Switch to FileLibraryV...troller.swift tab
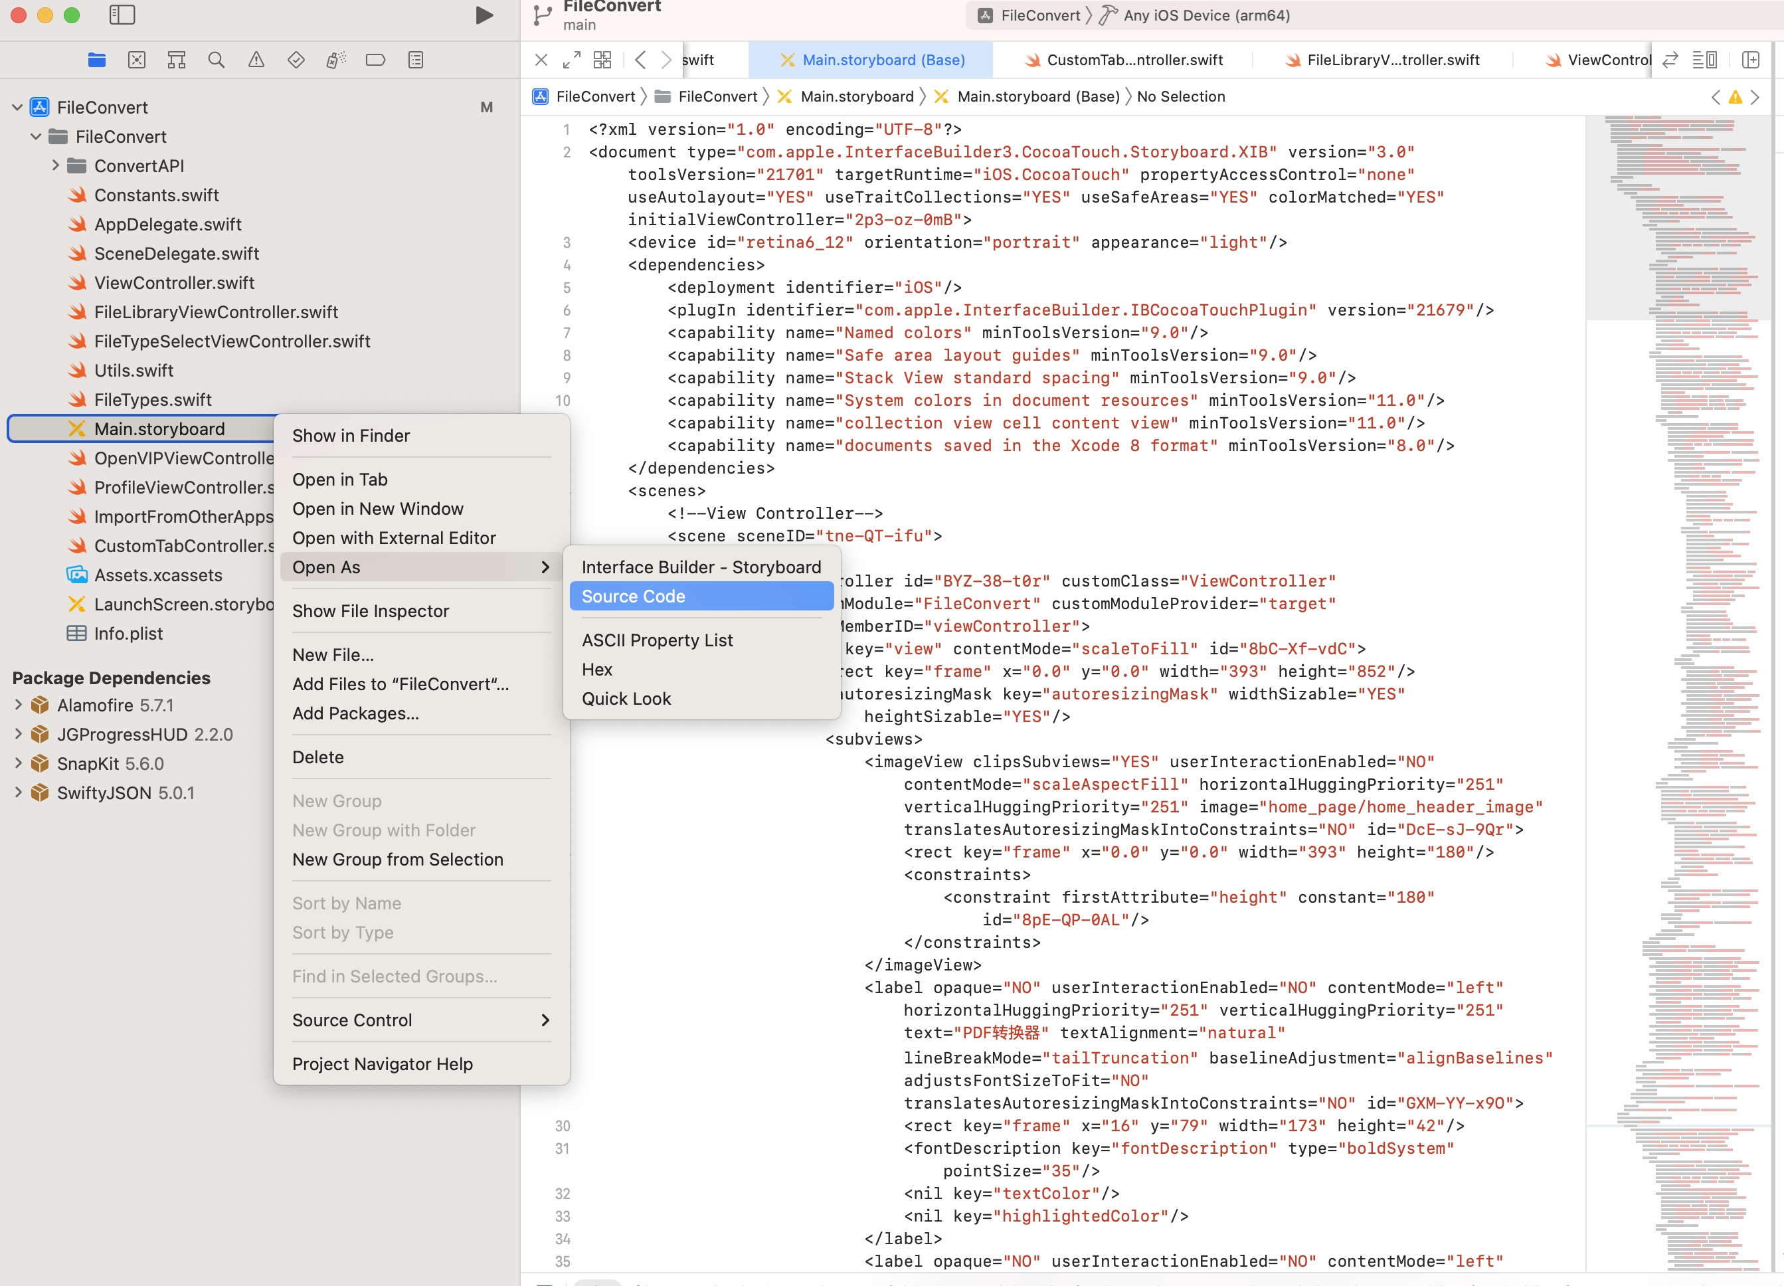 point(1383,60)
